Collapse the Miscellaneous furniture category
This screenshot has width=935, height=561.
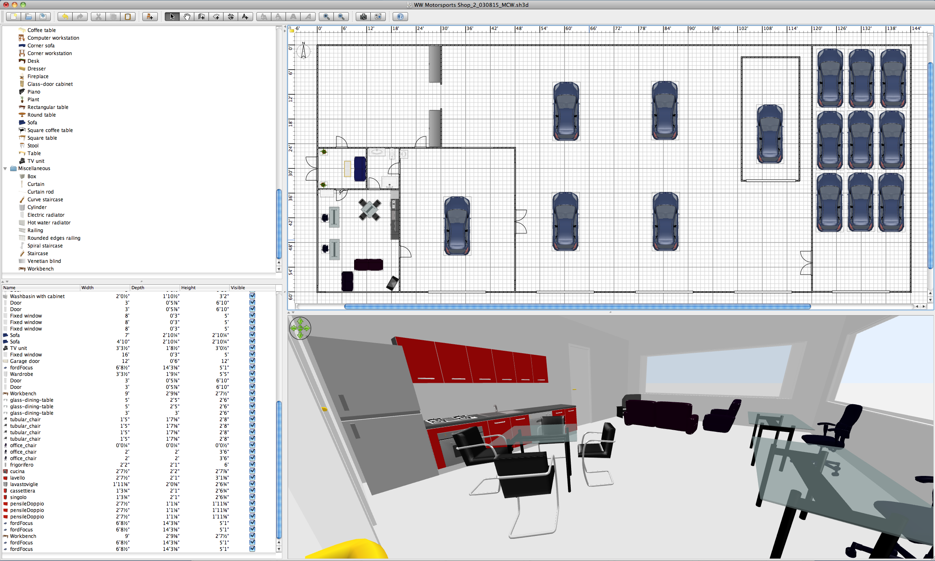pos(5,169)
